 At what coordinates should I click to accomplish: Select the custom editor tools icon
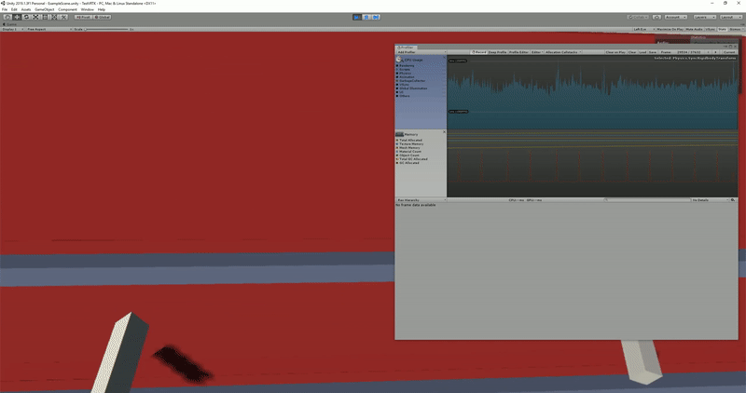(63, 17)
